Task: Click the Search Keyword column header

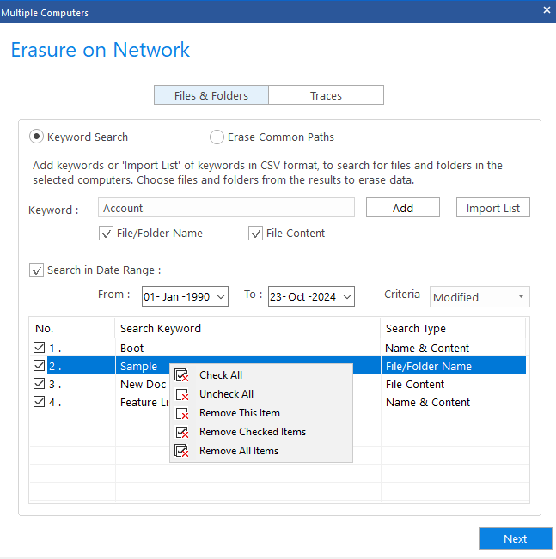Action: [248, 328]
